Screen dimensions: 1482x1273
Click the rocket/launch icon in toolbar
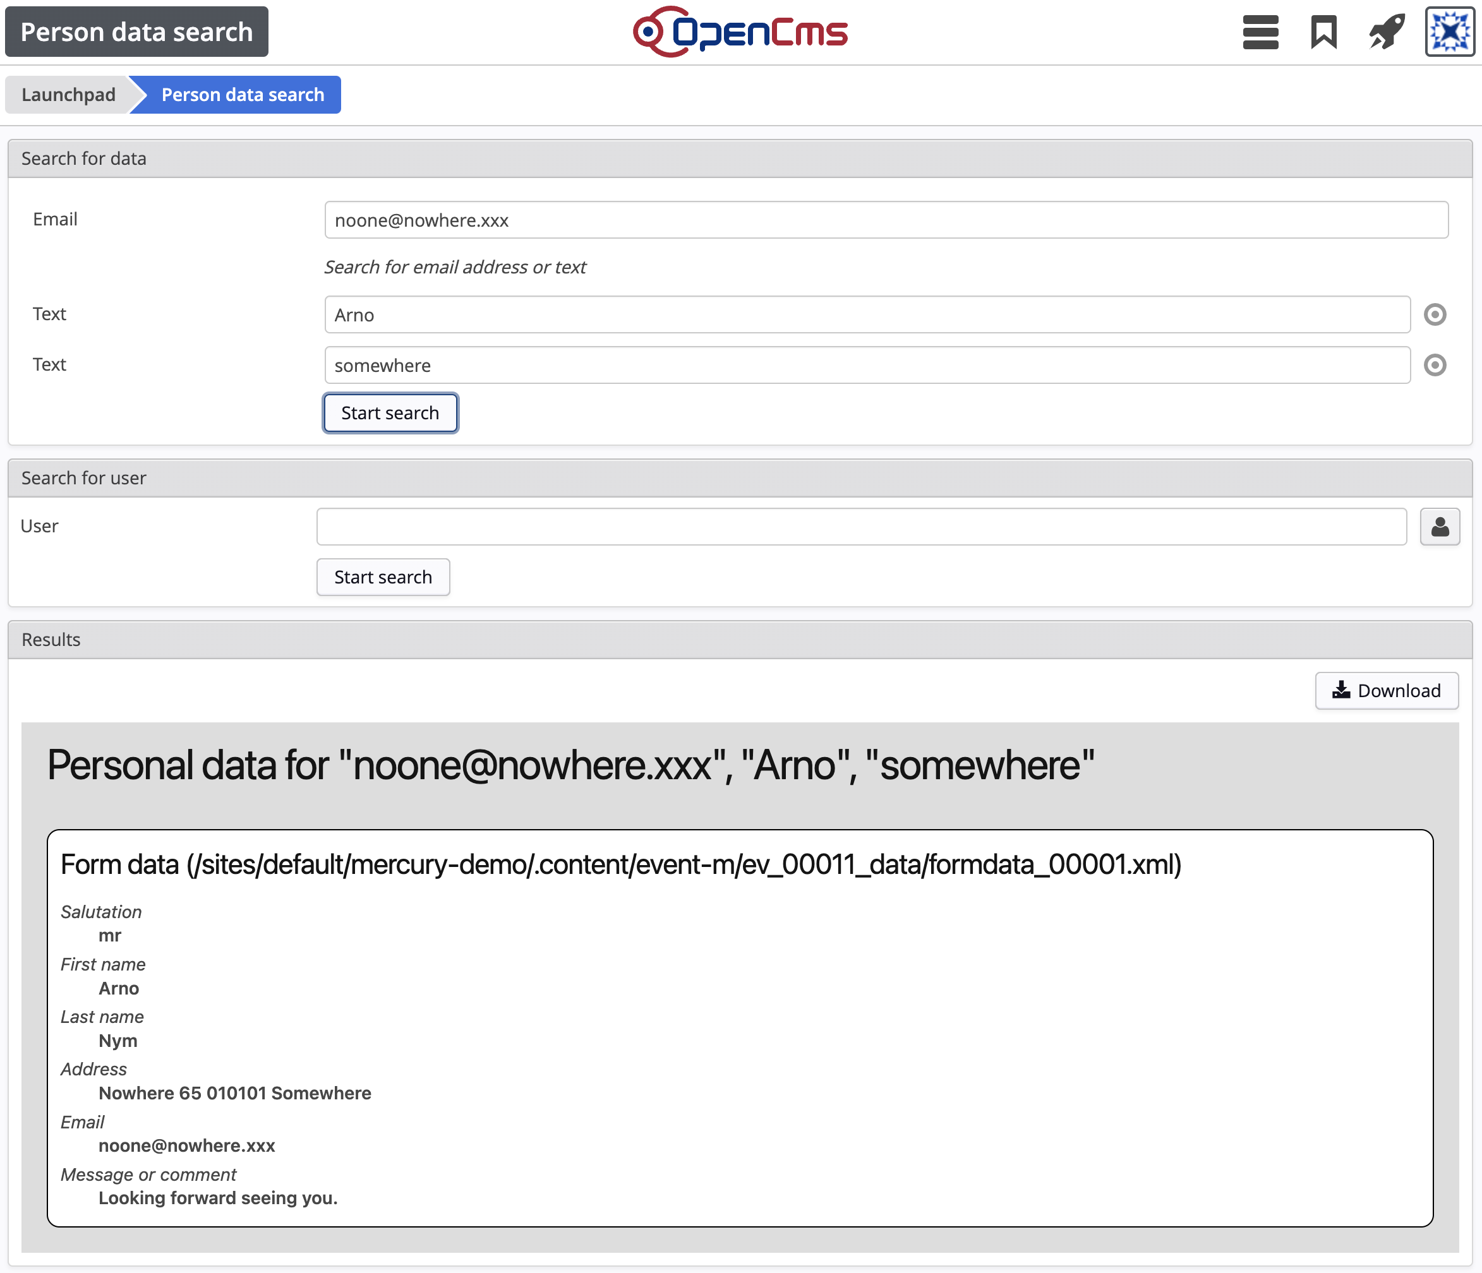point(1383,32)
